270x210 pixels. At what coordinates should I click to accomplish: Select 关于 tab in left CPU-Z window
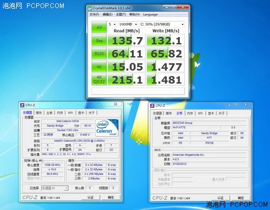(92, 113)
